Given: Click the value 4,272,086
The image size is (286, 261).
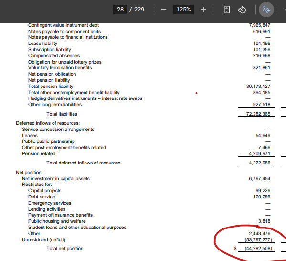Looking at the screenshot, I should point(260,163).
